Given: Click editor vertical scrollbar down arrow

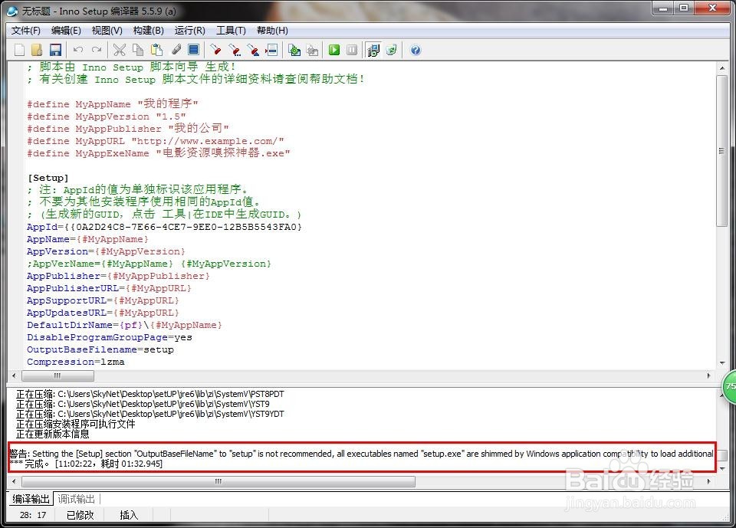Looking at the screenshot, I should click(722, 363).
